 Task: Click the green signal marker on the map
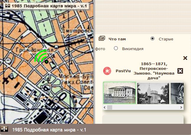[x=40, y=56]
